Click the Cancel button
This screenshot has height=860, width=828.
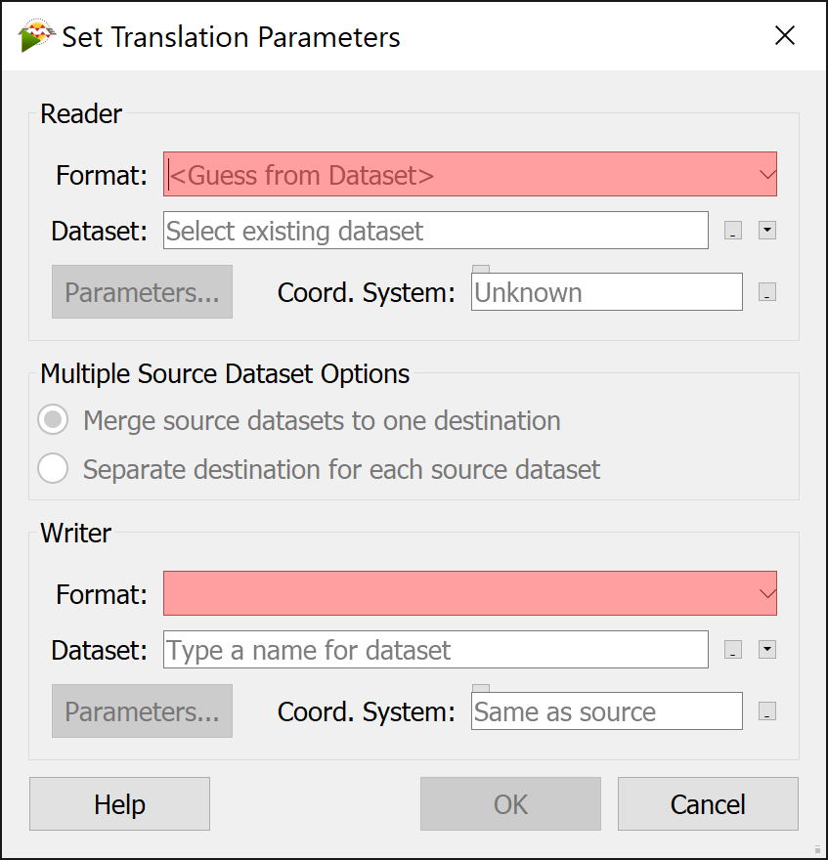708,803
